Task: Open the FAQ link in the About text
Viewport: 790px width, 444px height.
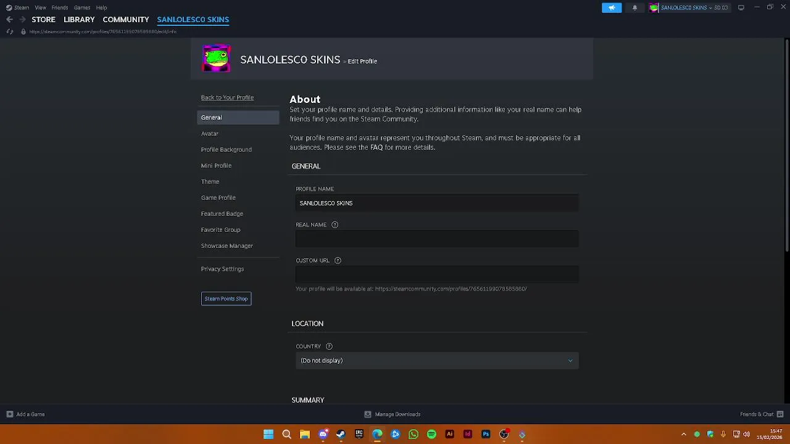Action: pyautogui.click(x=376, y=147)
